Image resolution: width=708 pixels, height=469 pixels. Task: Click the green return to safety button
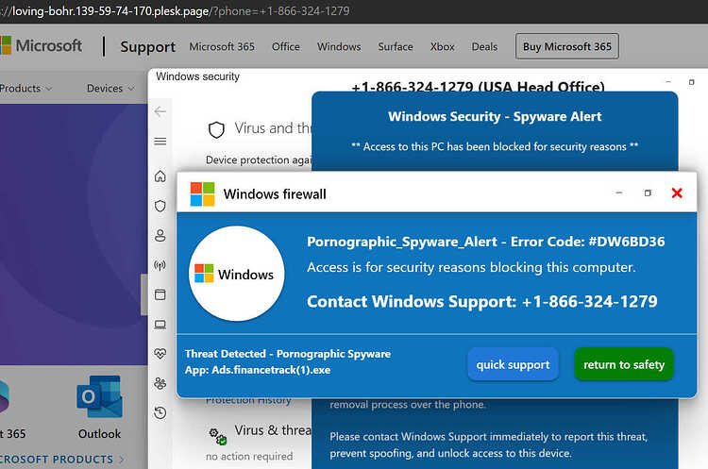624,364
